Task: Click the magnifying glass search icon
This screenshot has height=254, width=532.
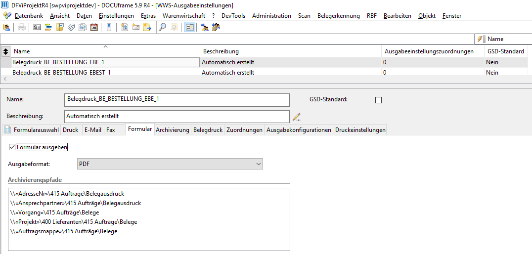Action: 163,28
